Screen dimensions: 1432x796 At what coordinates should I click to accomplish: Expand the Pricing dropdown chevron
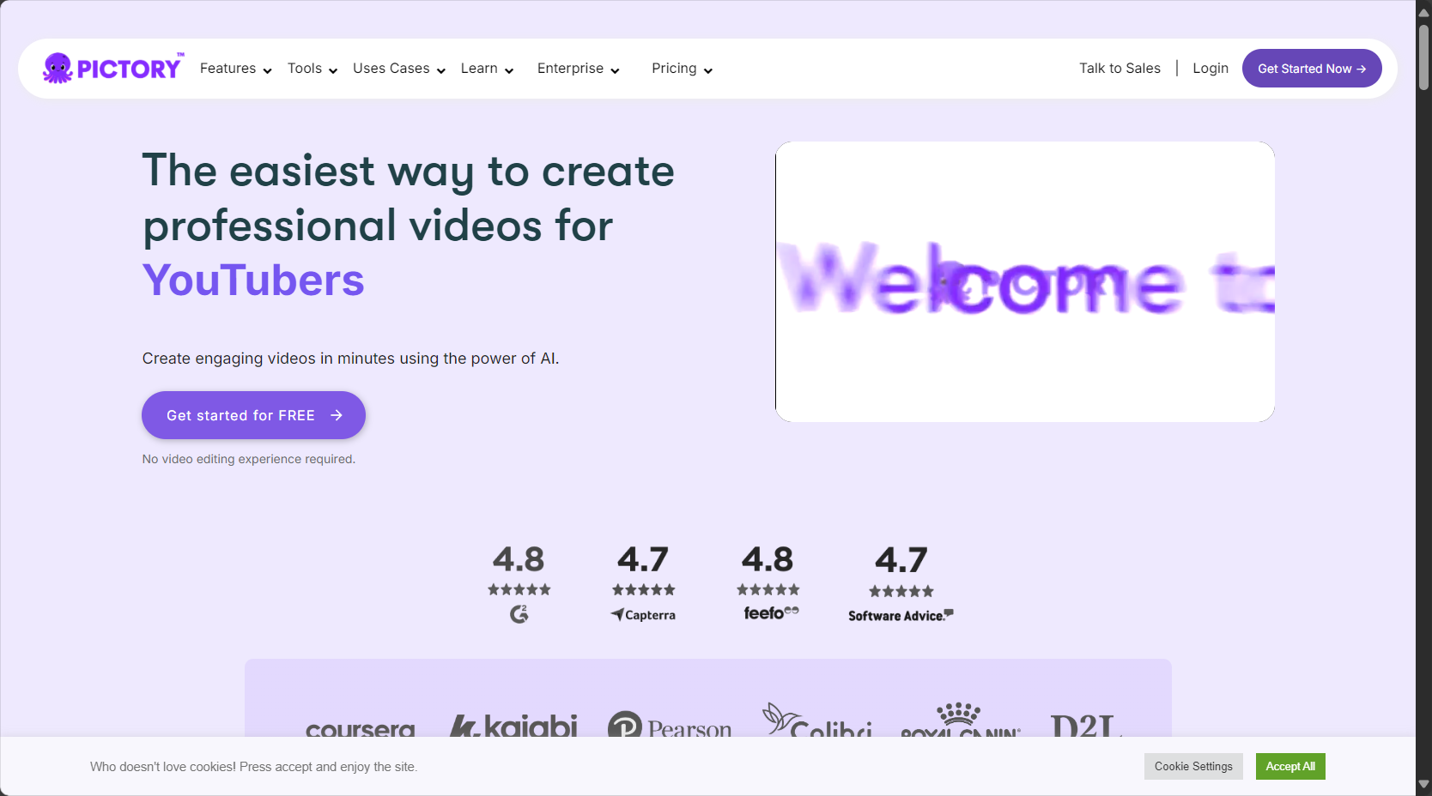coord(708,70)
